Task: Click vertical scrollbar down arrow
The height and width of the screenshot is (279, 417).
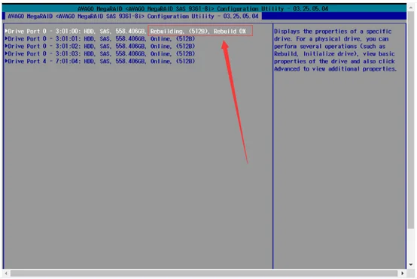Action: (411, 265)
